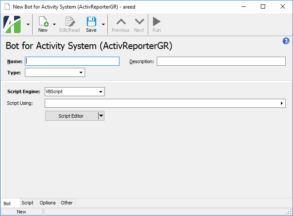The image size is (293, 216).
Task: Click into the Description input field
Action: point(221,61)
